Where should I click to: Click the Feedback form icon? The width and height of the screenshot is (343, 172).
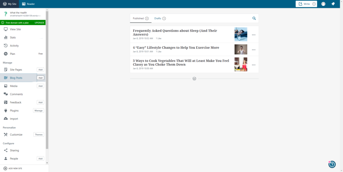(6, 102)
